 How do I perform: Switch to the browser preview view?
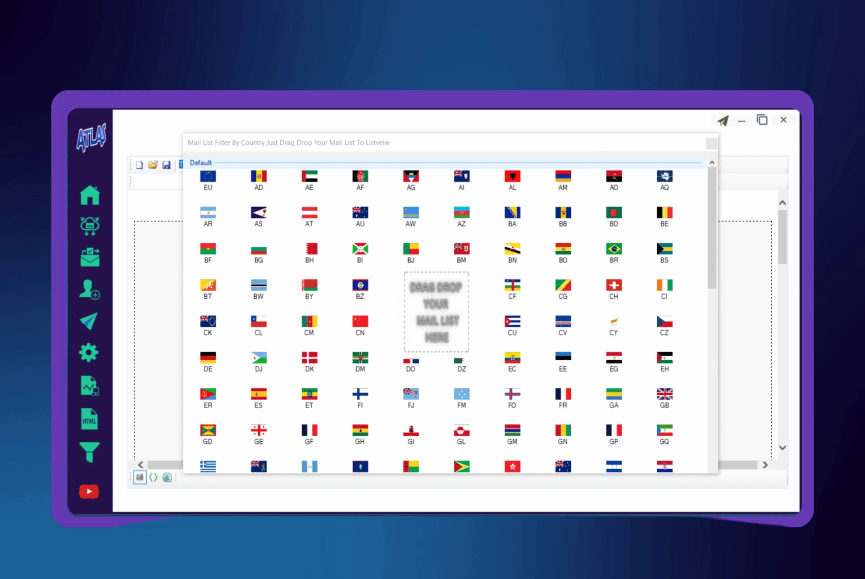(x=167, y=477)
